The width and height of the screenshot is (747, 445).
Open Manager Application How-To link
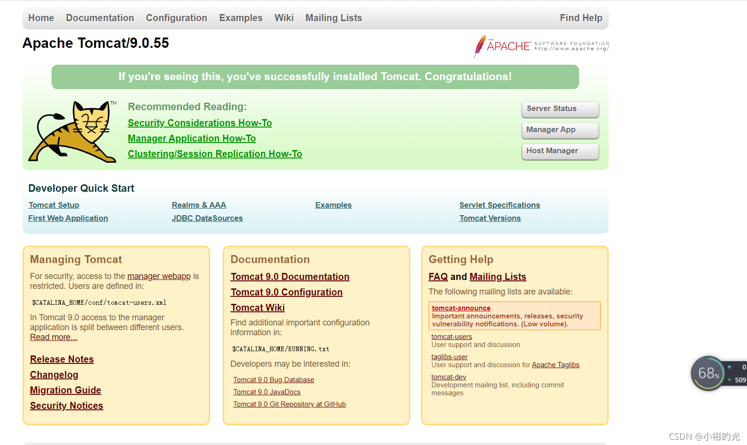coord(192,138)
